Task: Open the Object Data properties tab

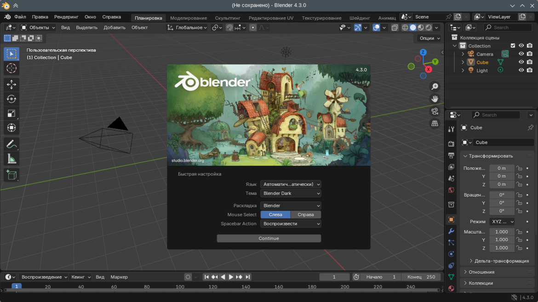Action: tap(451, 277)
